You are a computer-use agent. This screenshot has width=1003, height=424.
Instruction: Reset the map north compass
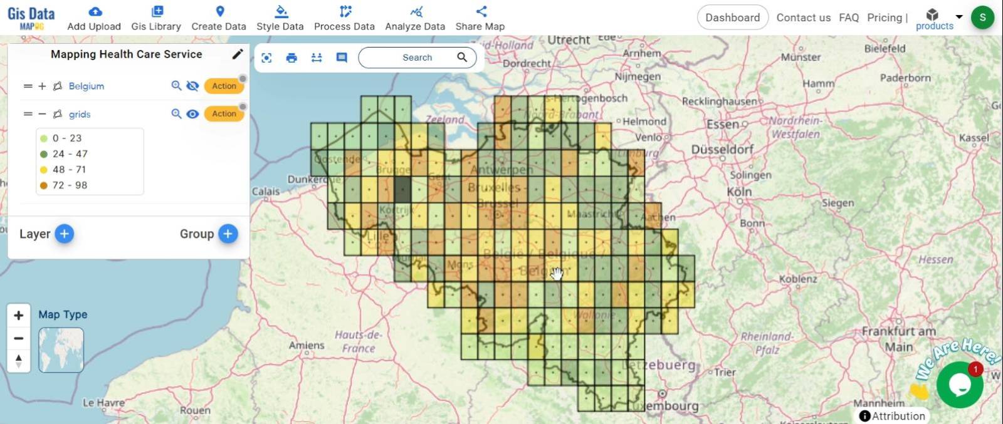[x=19, y=361]
